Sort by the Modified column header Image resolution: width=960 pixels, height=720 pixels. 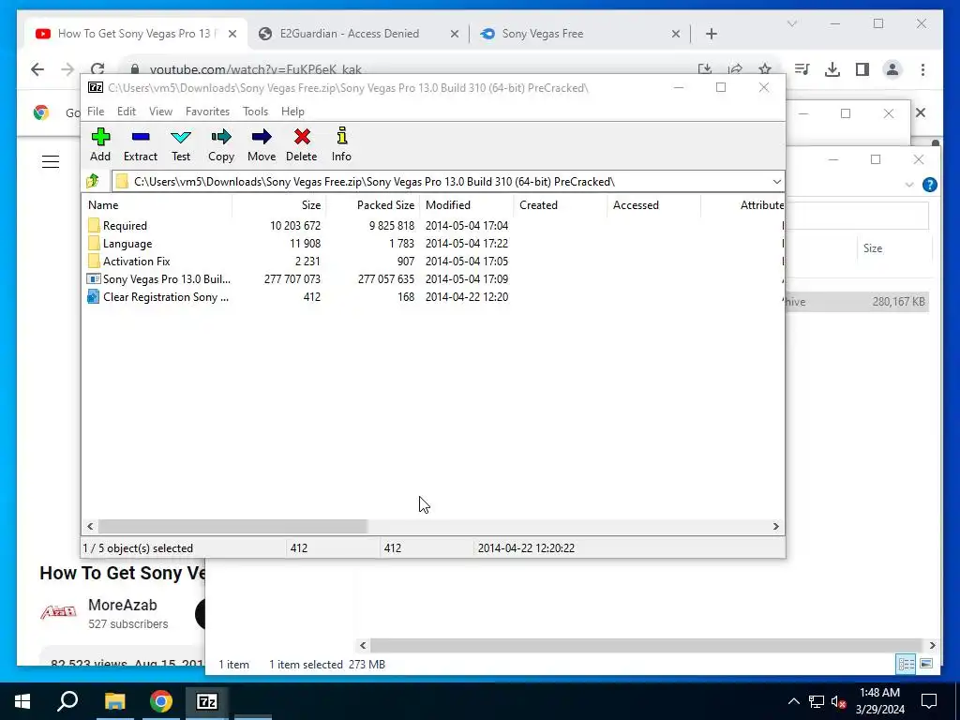pos(467,205)
